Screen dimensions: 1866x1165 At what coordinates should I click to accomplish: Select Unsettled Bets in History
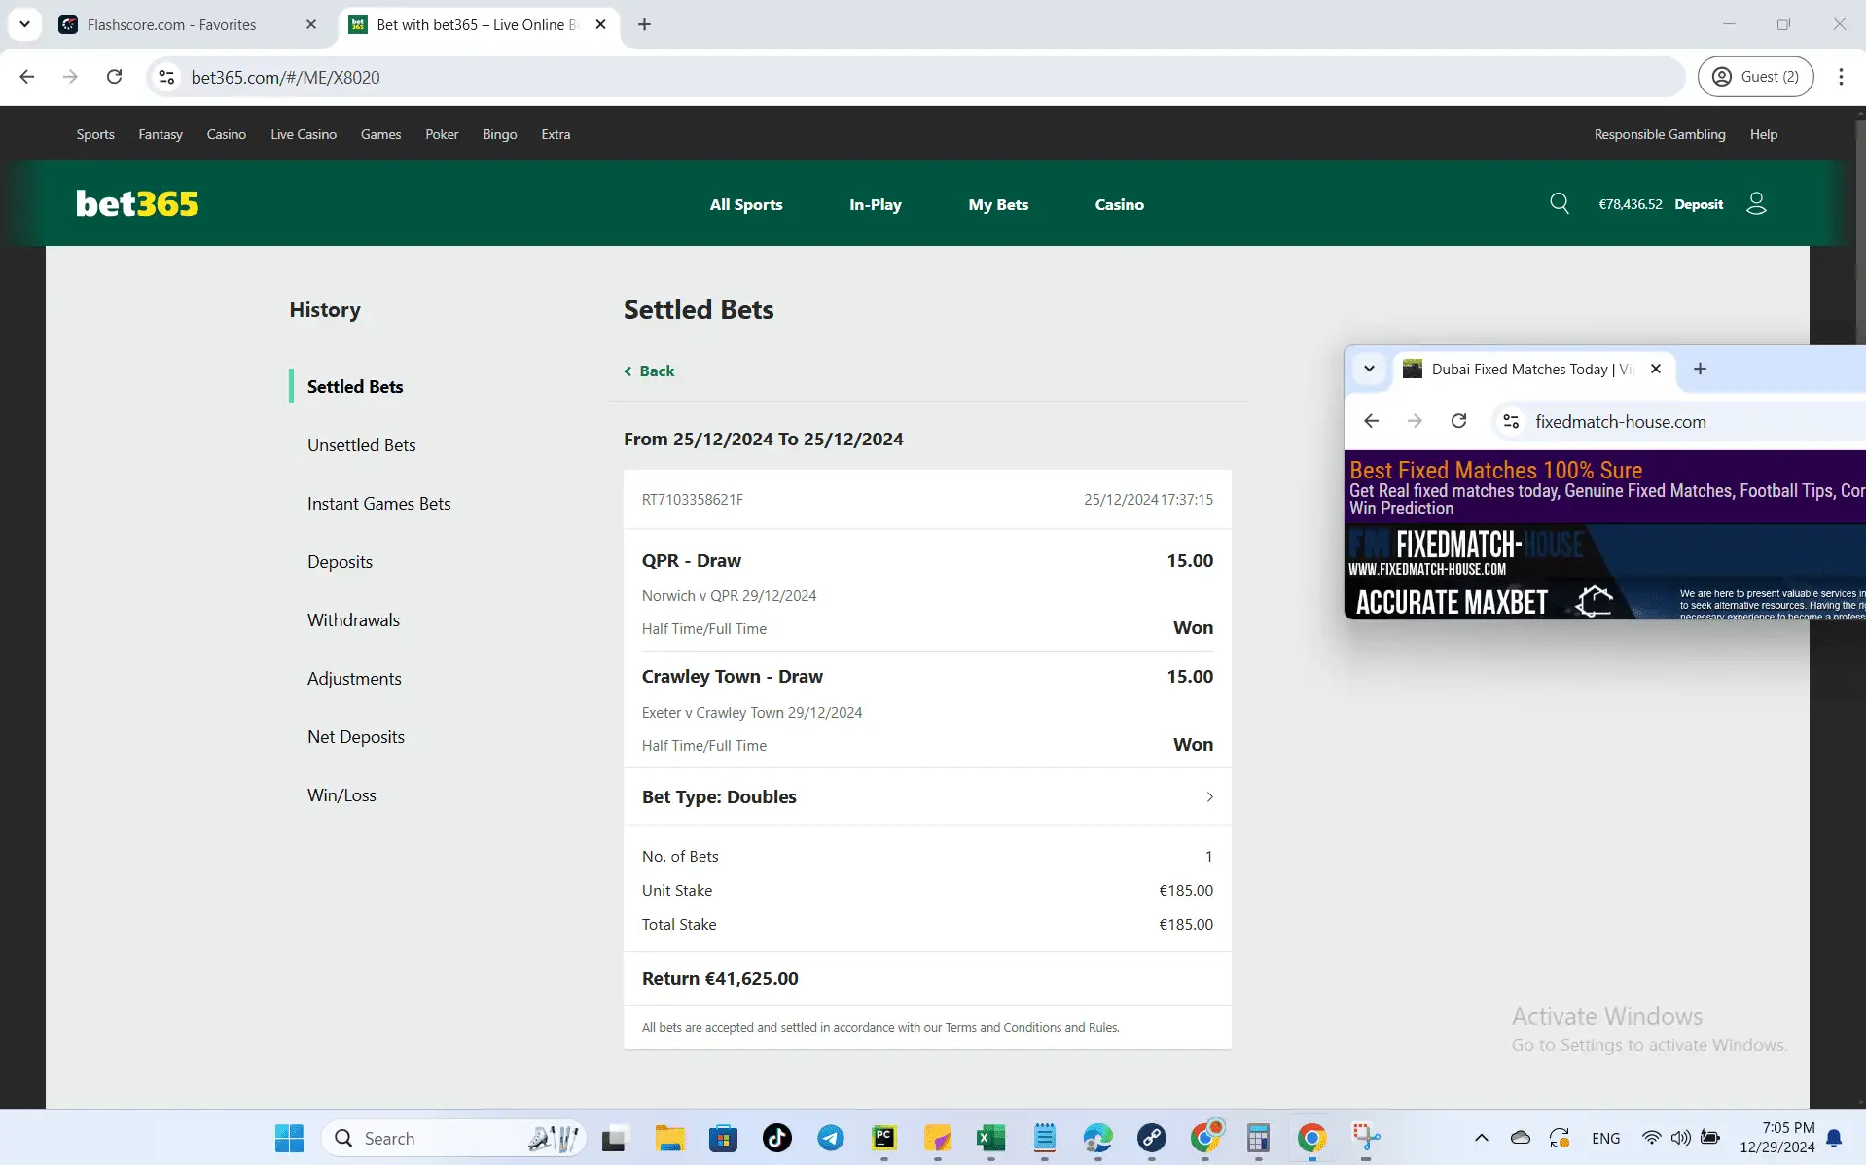[x=362, y=444]
